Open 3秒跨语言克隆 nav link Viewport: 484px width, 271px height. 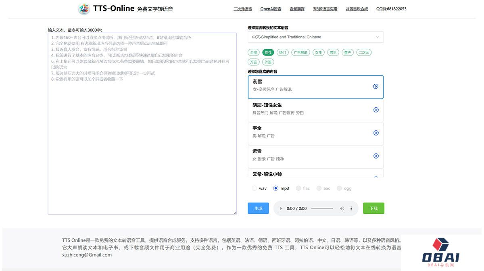pyautogui.click(x=325, y=9)
